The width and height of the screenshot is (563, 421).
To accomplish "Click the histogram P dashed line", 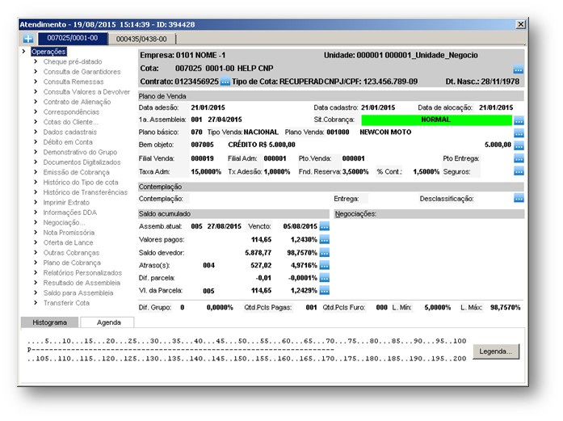I will pyautogui.click(x=181, y=350).
